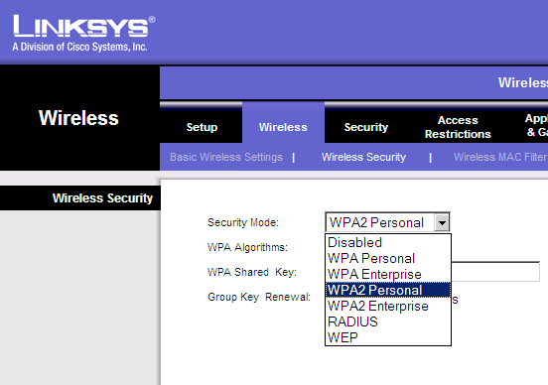Choose WEP option
Screen dimensions: 548x385
pos(388,337)
